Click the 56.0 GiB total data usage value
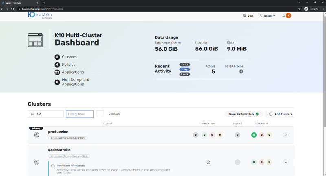Viewport: 326px width, 176px height. (x=166, y=49)
